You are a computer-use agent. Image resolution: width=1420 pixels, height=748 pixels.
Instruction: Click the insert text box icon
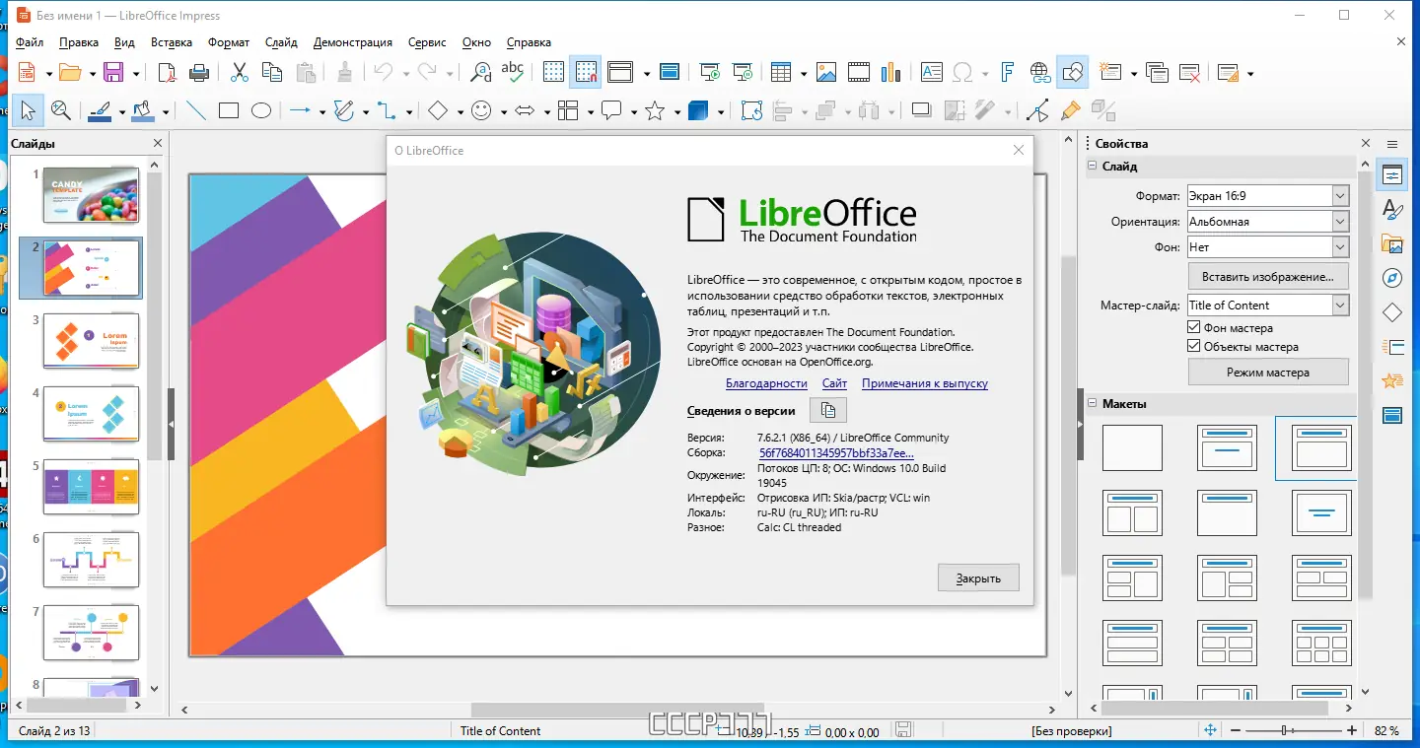(931, 72)
